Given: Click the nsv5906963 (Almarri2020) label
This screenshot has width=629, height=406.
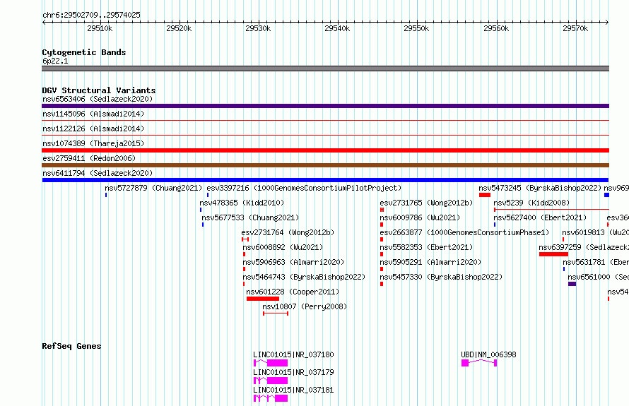Looking at the screenshot, I should click(x=293, y=262).
